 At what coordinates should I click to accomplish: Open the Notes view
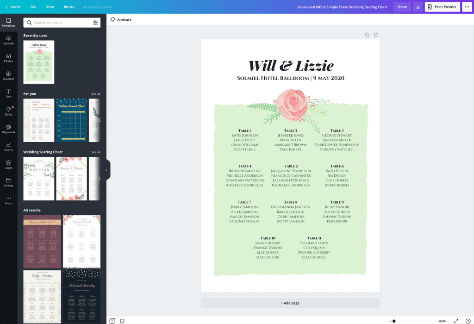122,320
